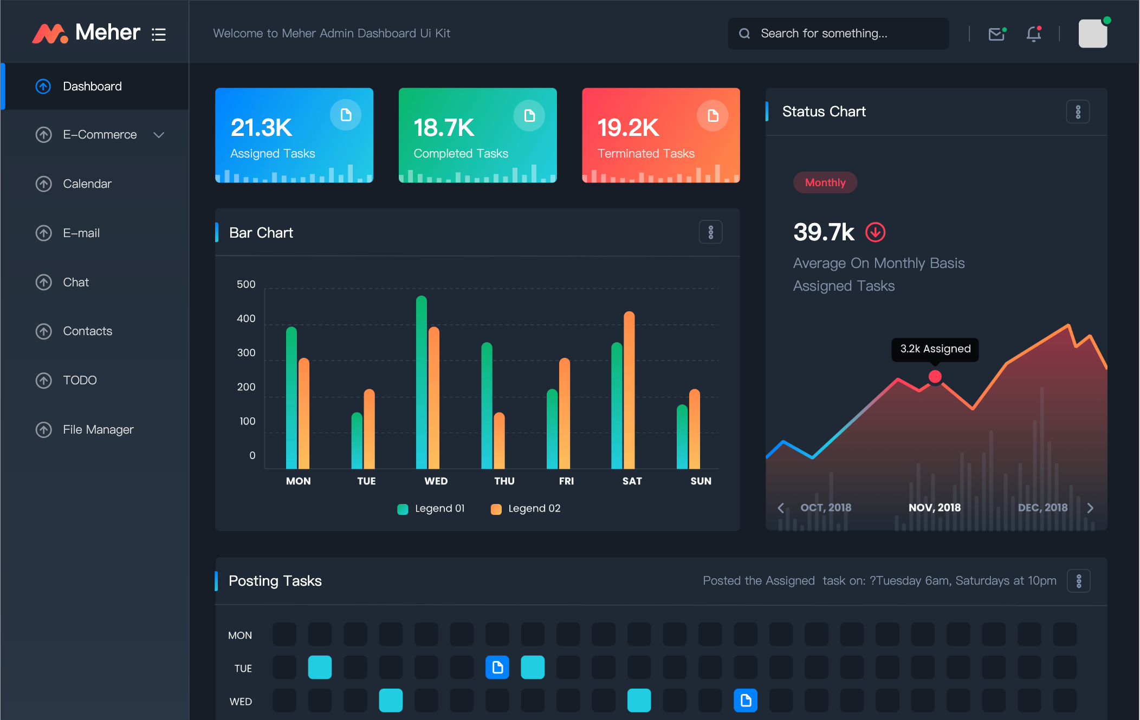
Task: Expand the E-Commerce submenu chevron
Action: (159, 135)
